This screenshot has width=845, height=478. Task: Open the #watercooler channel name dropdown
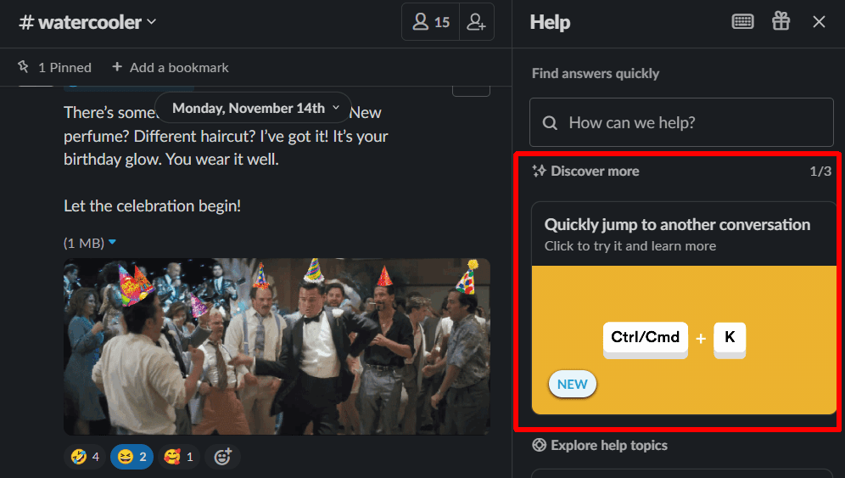pos(87,22)
